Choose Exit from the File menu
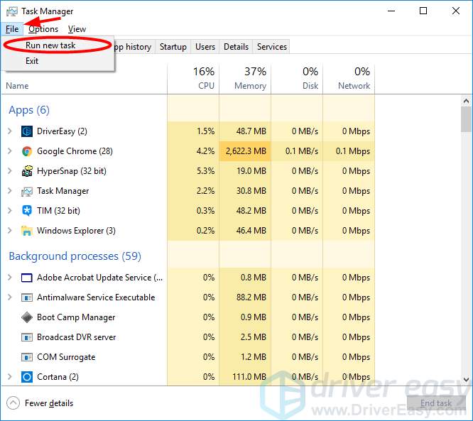This screenshot has width=473, height=421. (x=59, y=61)
